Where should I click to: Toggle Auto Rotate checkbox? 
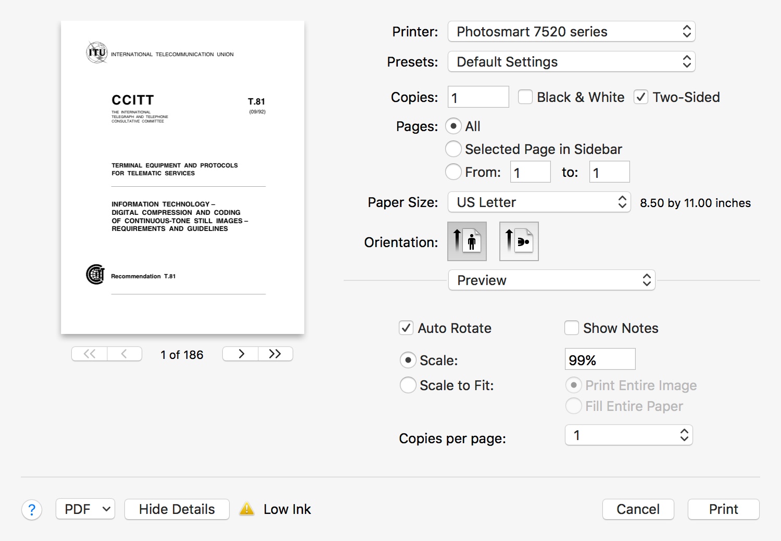click(x=406, y=328)
